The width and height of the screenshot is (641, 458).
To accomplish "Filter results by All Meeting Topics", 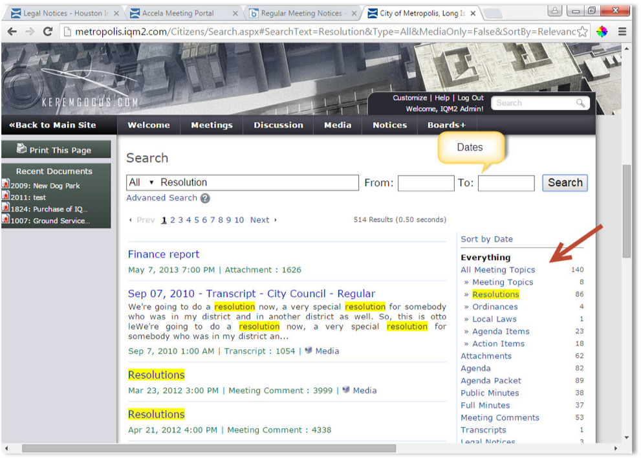I will point(497,270).
